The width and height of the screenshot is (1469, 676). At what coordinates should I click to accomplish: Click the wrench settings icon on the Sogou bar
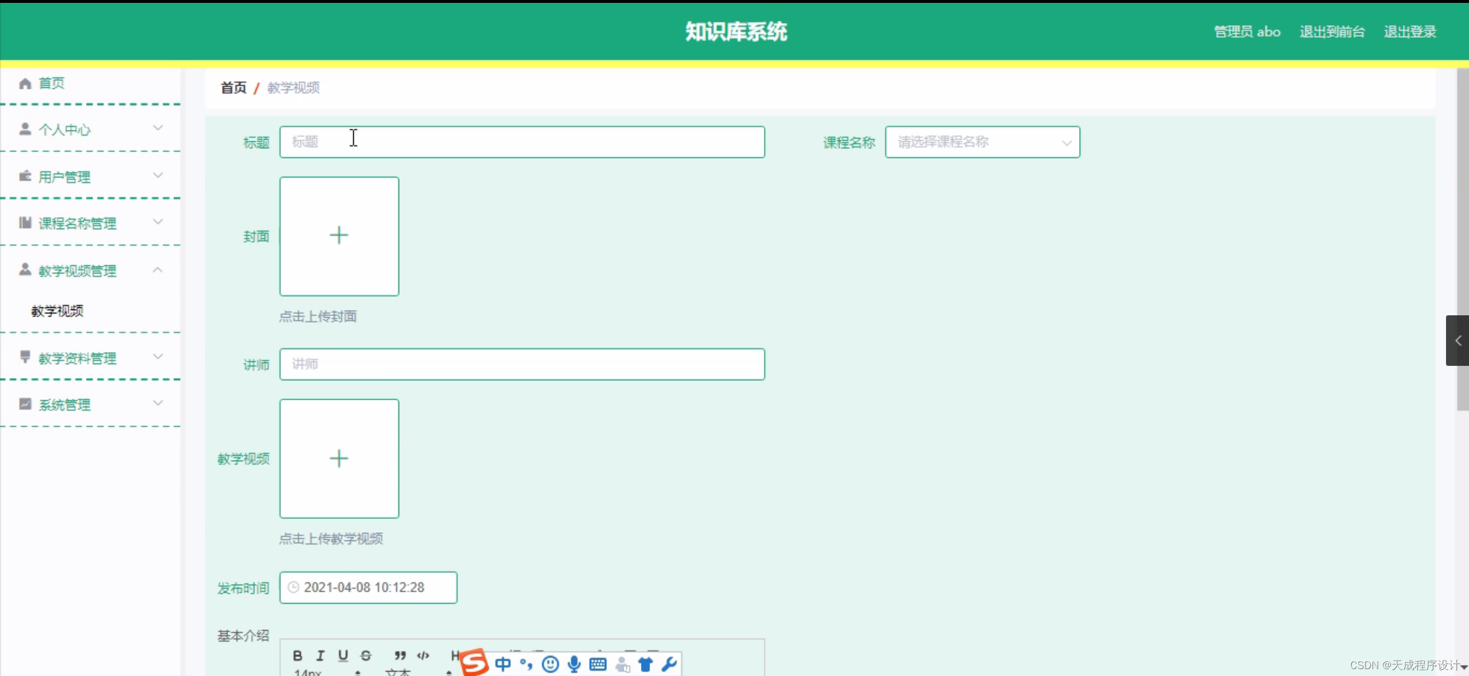click(669, 664)
